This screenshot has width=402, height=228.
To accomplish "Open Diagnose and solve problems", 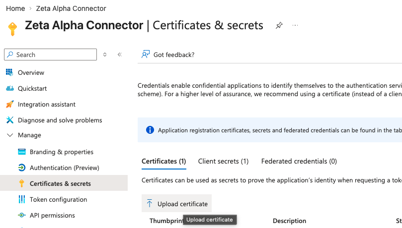I will 60,120.
